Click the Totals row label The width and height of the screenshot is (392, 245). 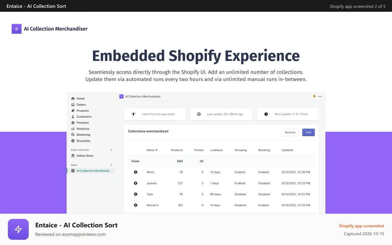135,161
